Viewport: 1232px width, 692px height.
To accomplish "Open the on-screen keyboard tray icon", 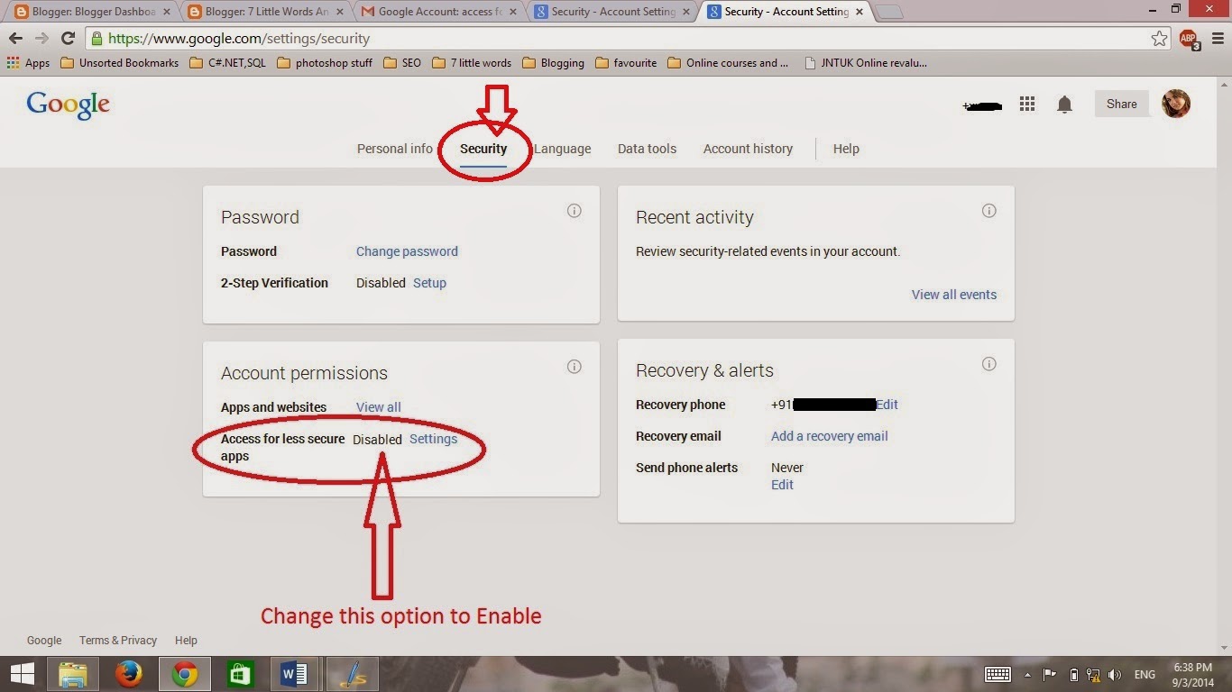I will 998,674.
